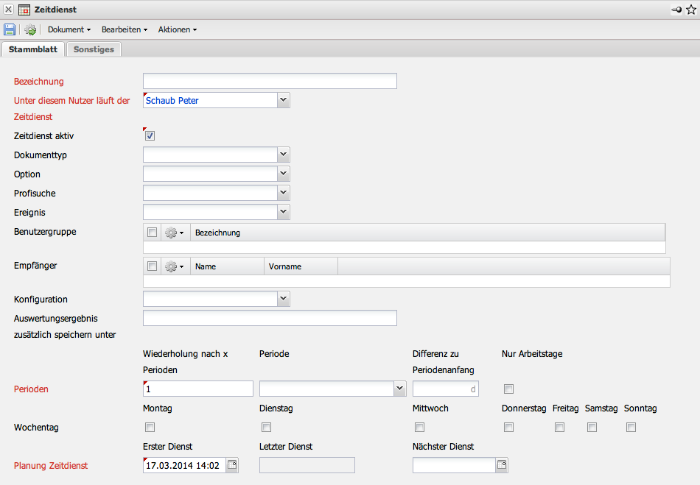
Task: Open the Aktionen menu
Action: (177, 29)
